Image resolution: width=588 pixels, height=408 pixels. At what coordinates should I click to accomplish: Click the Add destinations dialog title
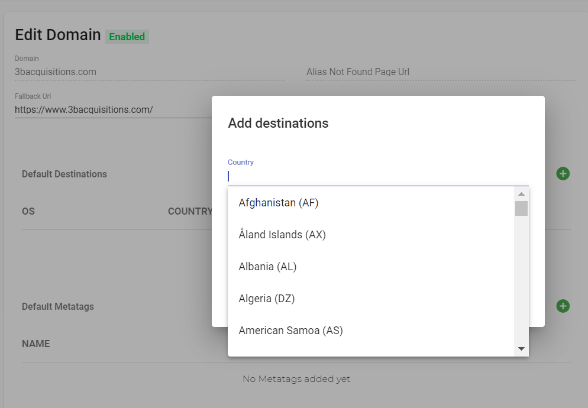[x=278, y=124]
